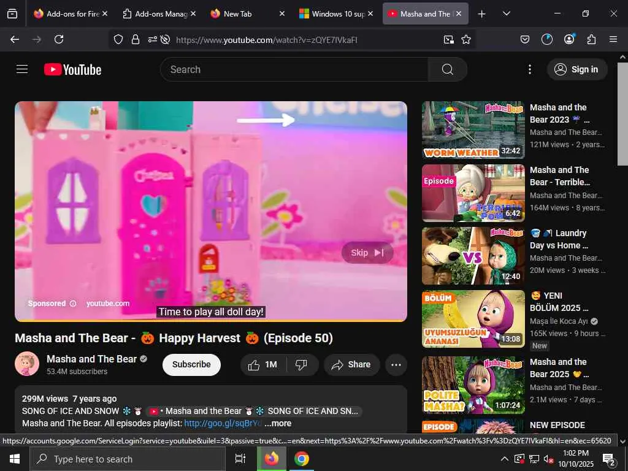This screenshot has height=471, width=628.
Task: Close the Add-ons Manager tab
Action: (193, 13)
